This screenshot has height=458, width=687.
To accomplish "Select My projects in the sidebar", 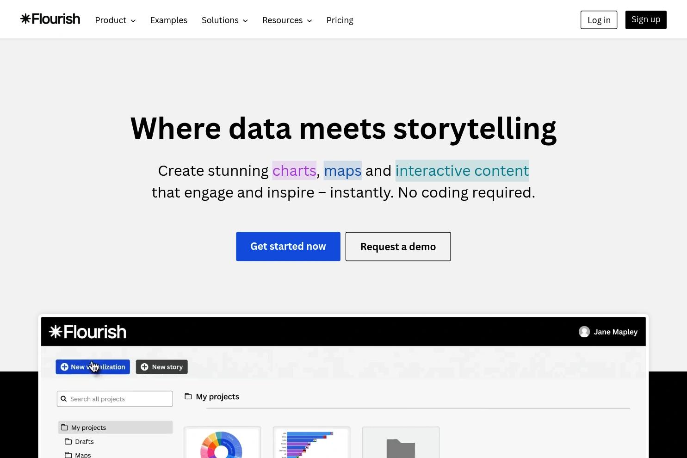I will coord(115,427).
